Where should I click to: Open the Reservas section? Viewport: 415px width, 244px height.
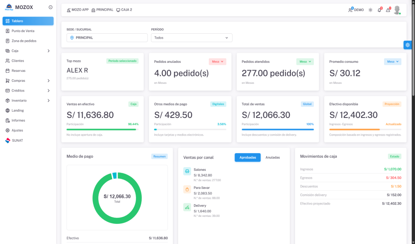tap(18, 70)
